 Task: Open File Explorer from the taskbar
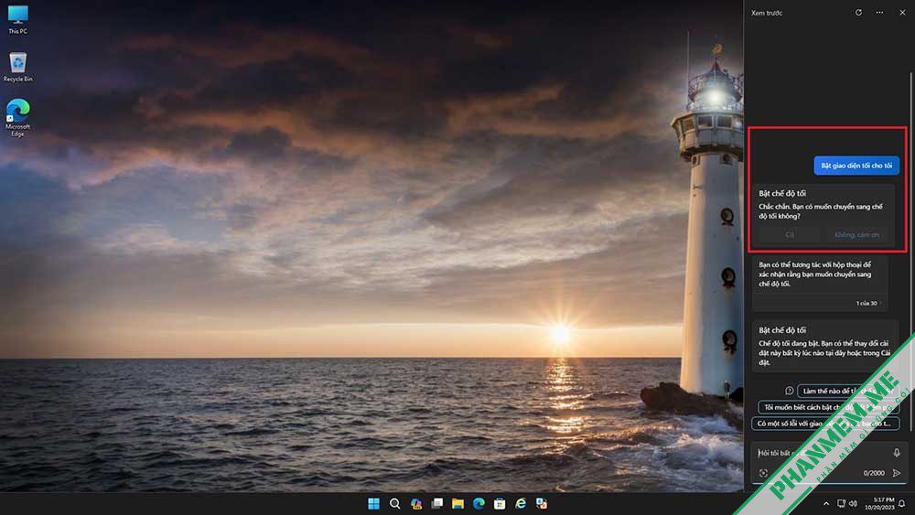click(x=457, y=503)
